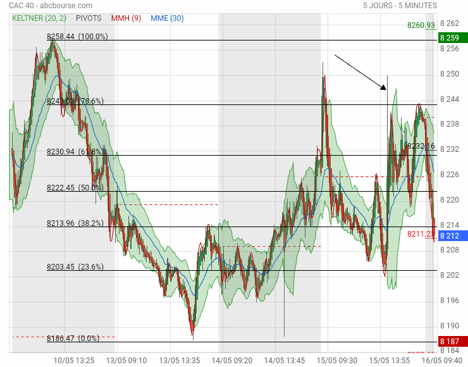Image resolution: width=468 pixels, height=367 pixels.
Task: Click the chart title CAC 40 - abcbourse.com
Action: click(51, 5)
